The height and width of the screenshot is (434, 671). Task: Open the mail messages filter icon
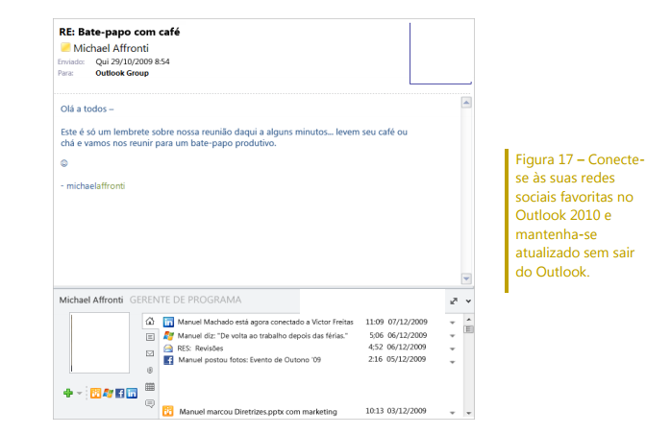150,353
